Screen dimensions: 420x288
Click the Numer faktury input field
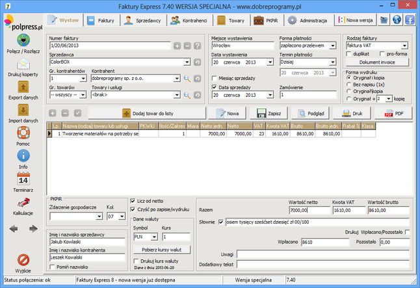[110, 46]
